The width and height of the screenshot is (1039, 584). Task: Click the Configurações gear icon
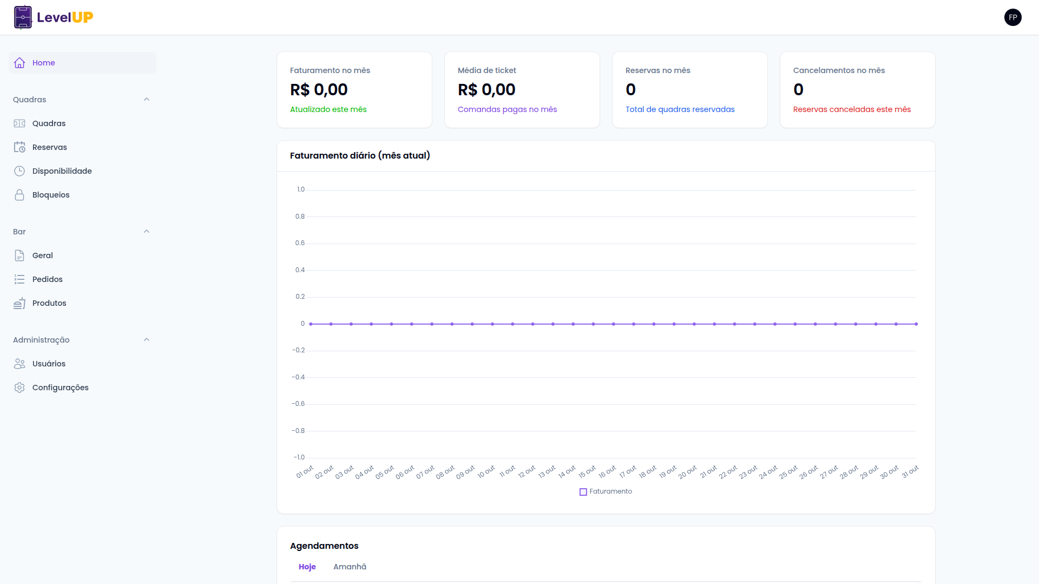19,388
